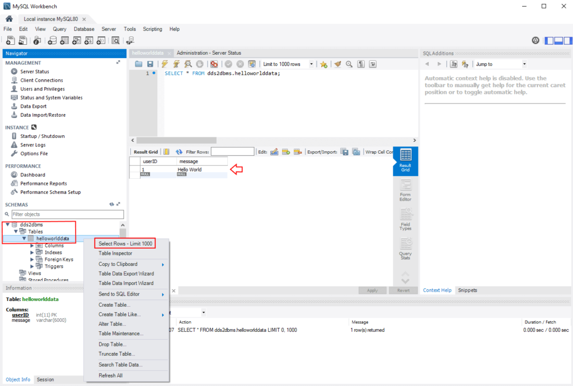This screenshot has height=386, width=573.
Task: Click the commit transaction check icon
Action: point(228,64)
